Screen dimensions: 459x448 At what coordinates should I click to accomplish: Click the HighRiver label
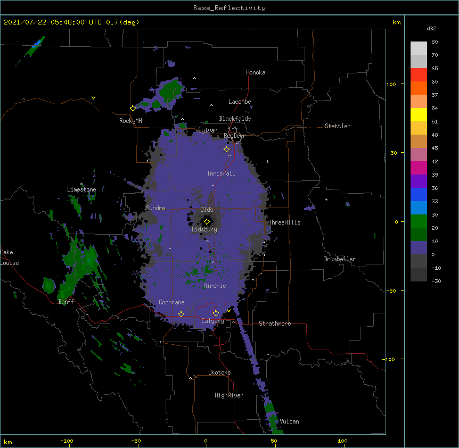229,395
